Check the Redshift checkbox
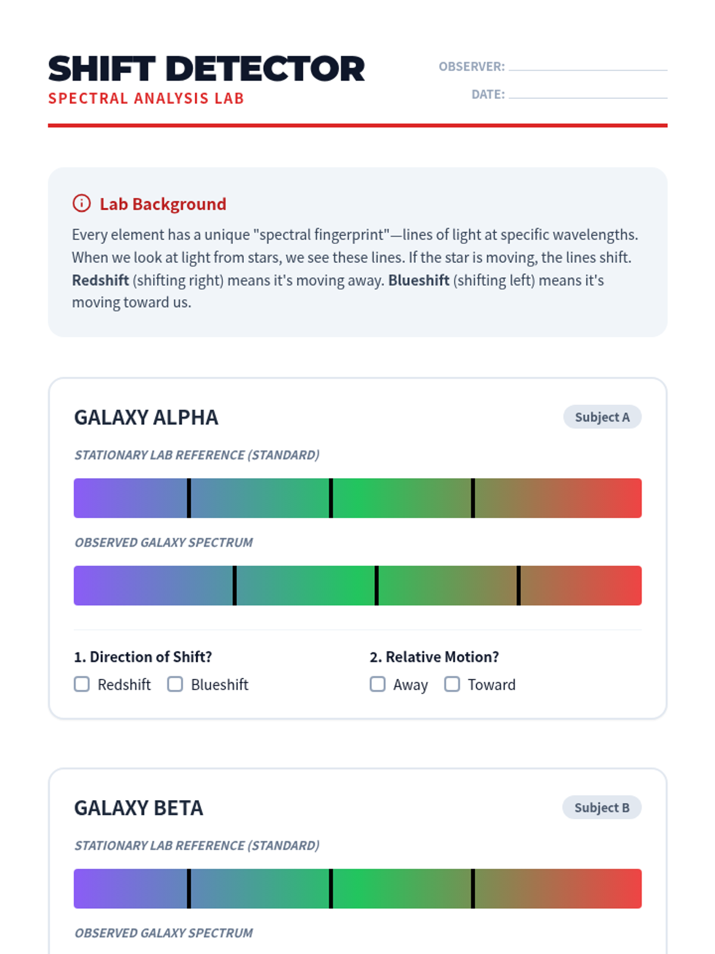The width and height of the screenshot is (715, 954). (82, 684)
